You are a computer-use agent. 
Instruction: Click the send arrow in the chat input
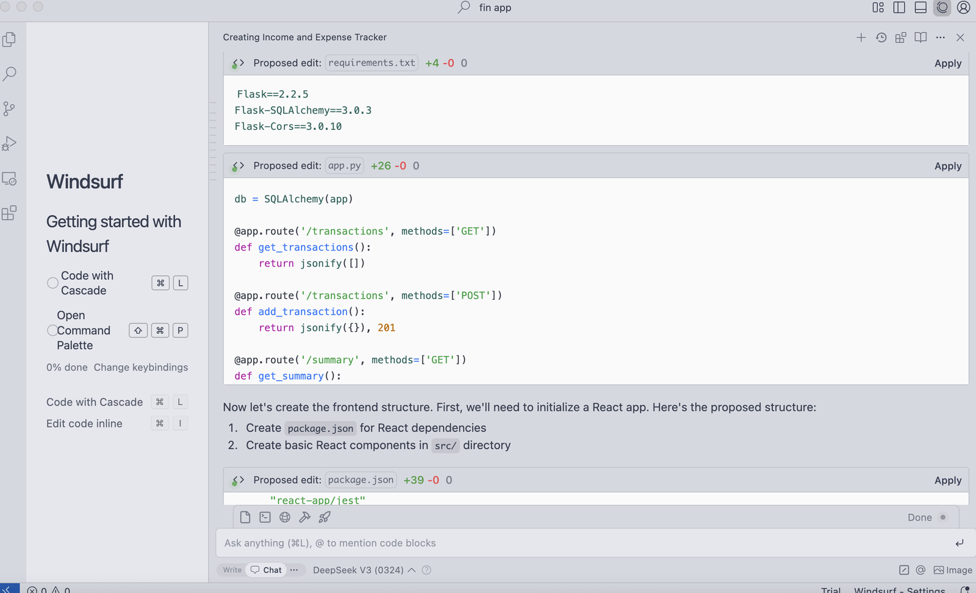[959, 543]
